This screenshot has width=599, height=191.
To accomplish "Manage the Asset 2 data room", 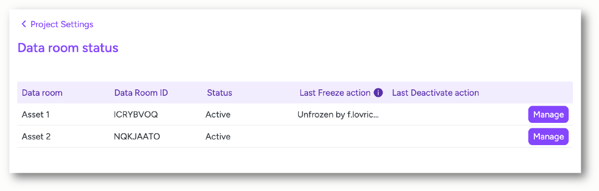I will (548, 137).
